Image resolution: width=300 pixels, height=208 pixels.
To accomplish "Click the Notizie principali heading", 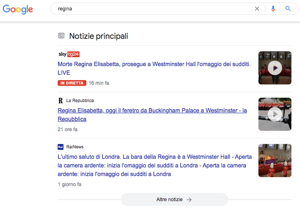I will tap(99, 36).
